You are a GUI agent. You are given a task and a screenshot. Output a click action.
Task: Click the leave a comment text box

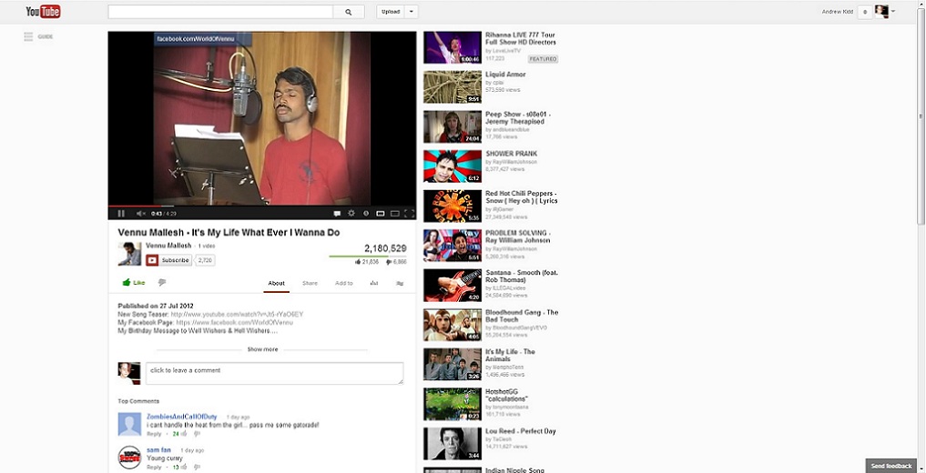point(275,373)
